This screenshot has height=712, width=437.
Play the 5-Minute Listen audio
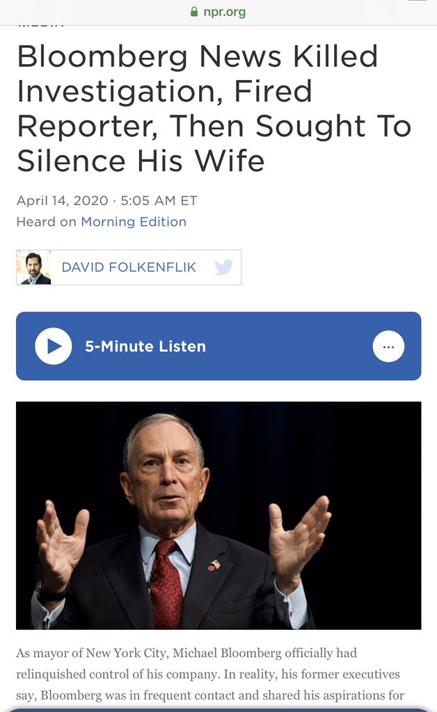click(x=54, y=346)
